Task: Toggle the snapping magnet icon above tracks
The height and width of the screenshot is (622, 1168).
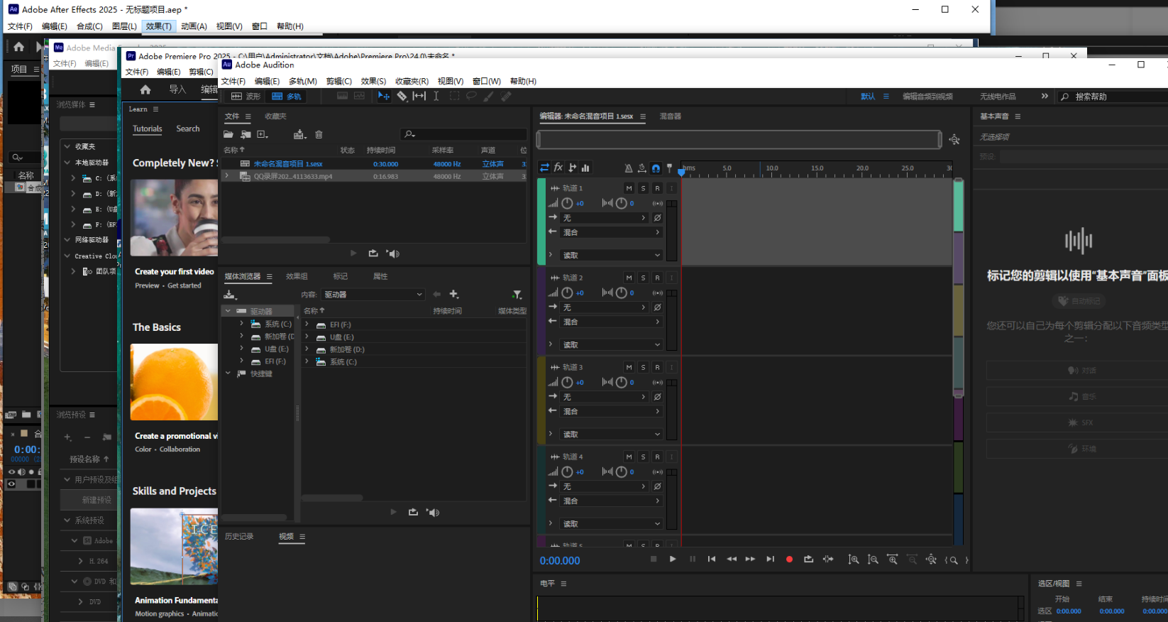Action: (656, 168)
